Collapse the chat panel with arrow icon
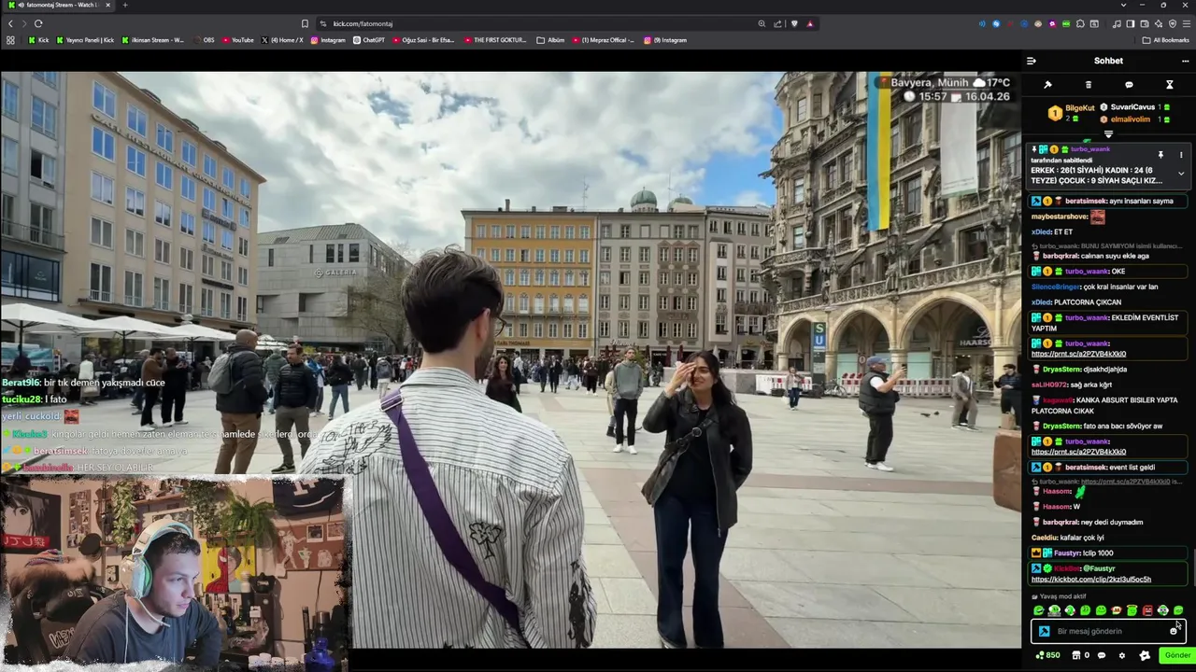 tap(1031, 61)
